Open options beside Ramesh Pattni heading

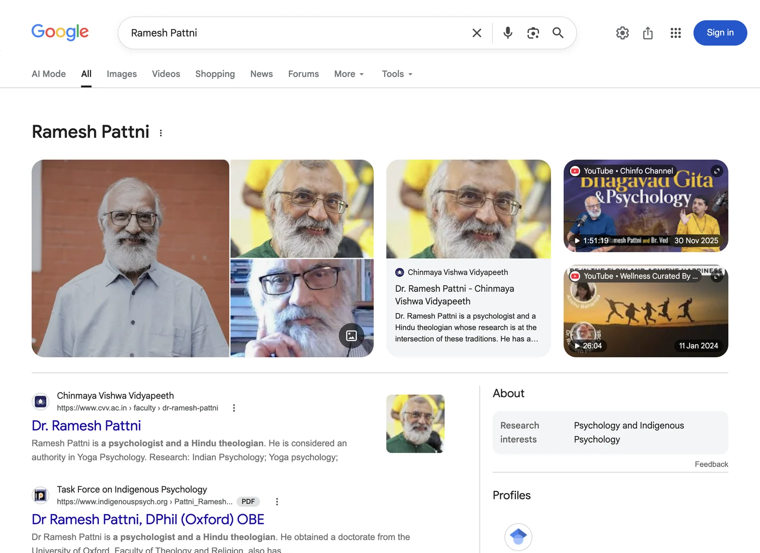pyautogui.click(x=161, y=133)
